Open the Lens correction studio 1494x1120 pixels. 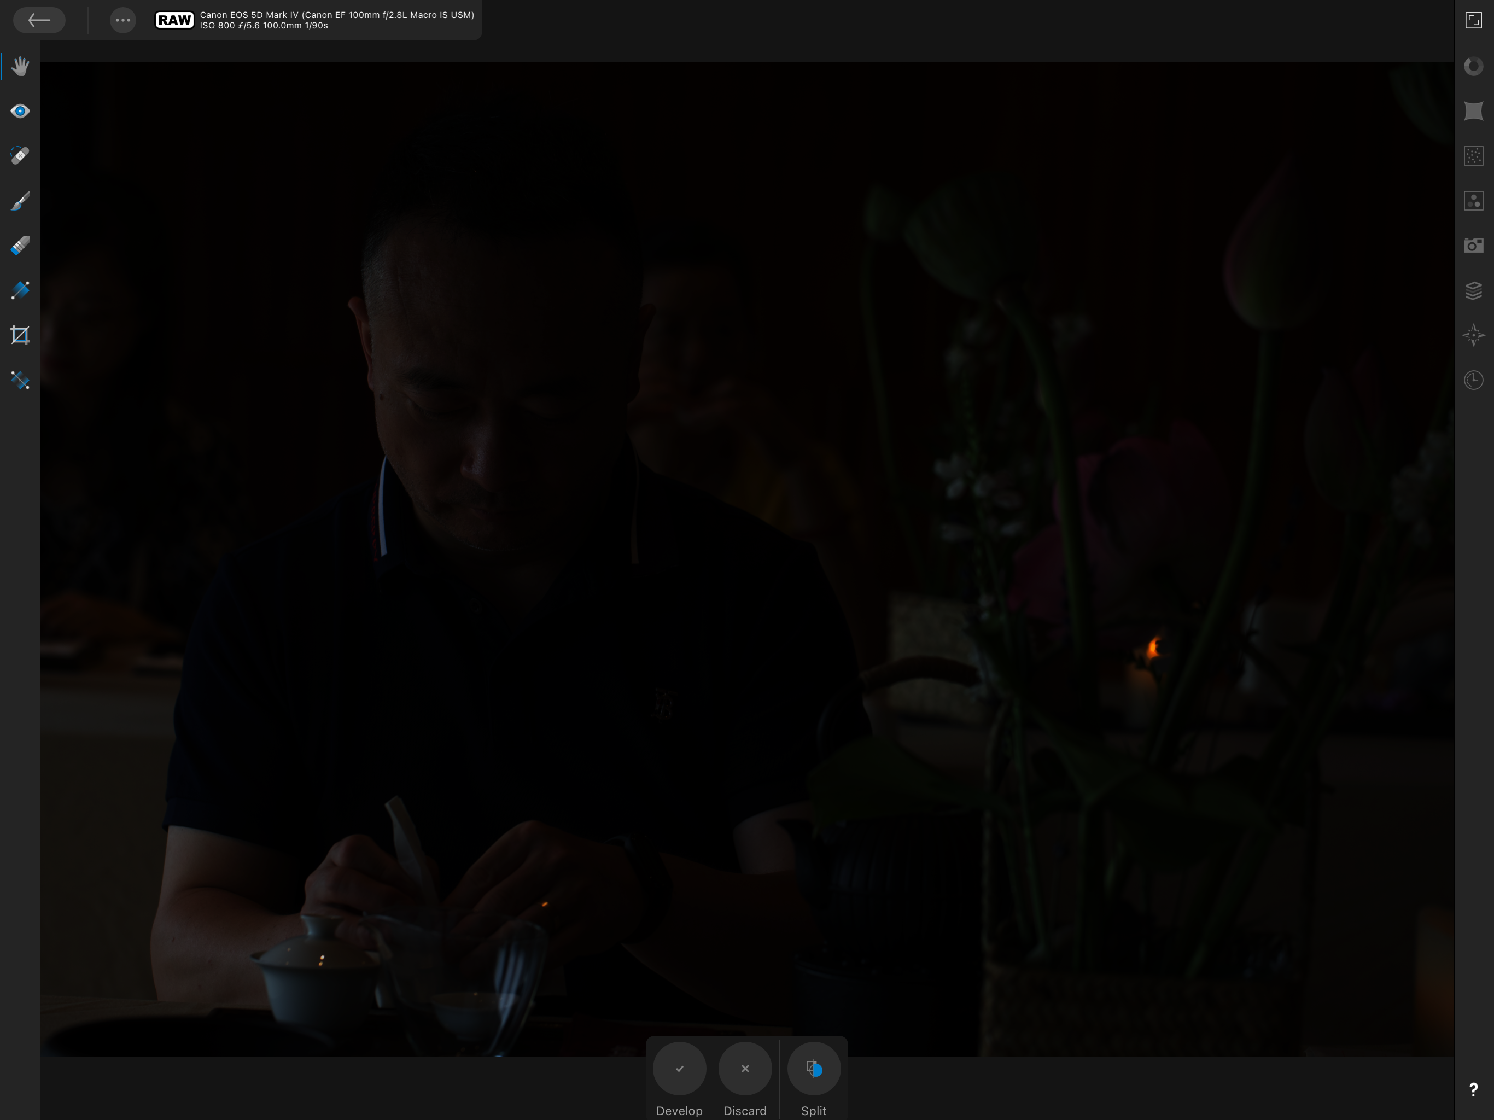(x=1474, y=111)
